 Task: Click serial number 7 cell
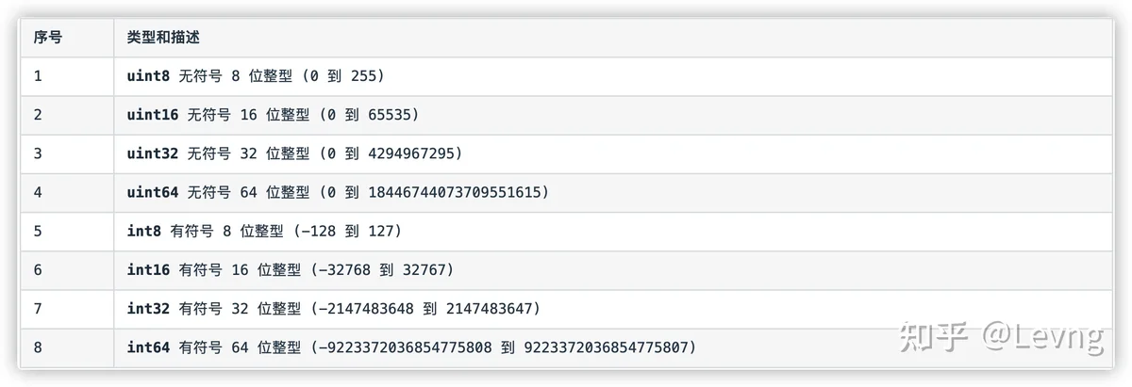click(67, 309)
